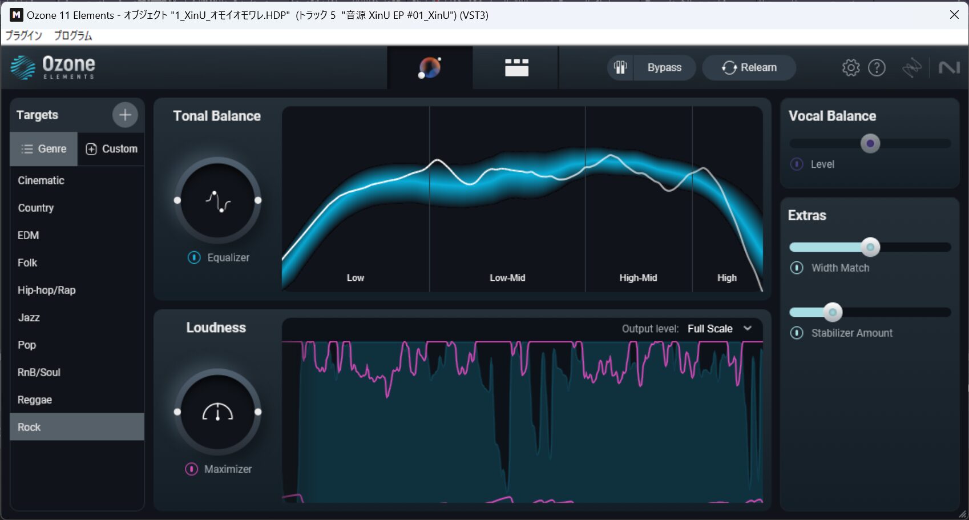Toggle the Equalizer power button

194,257
